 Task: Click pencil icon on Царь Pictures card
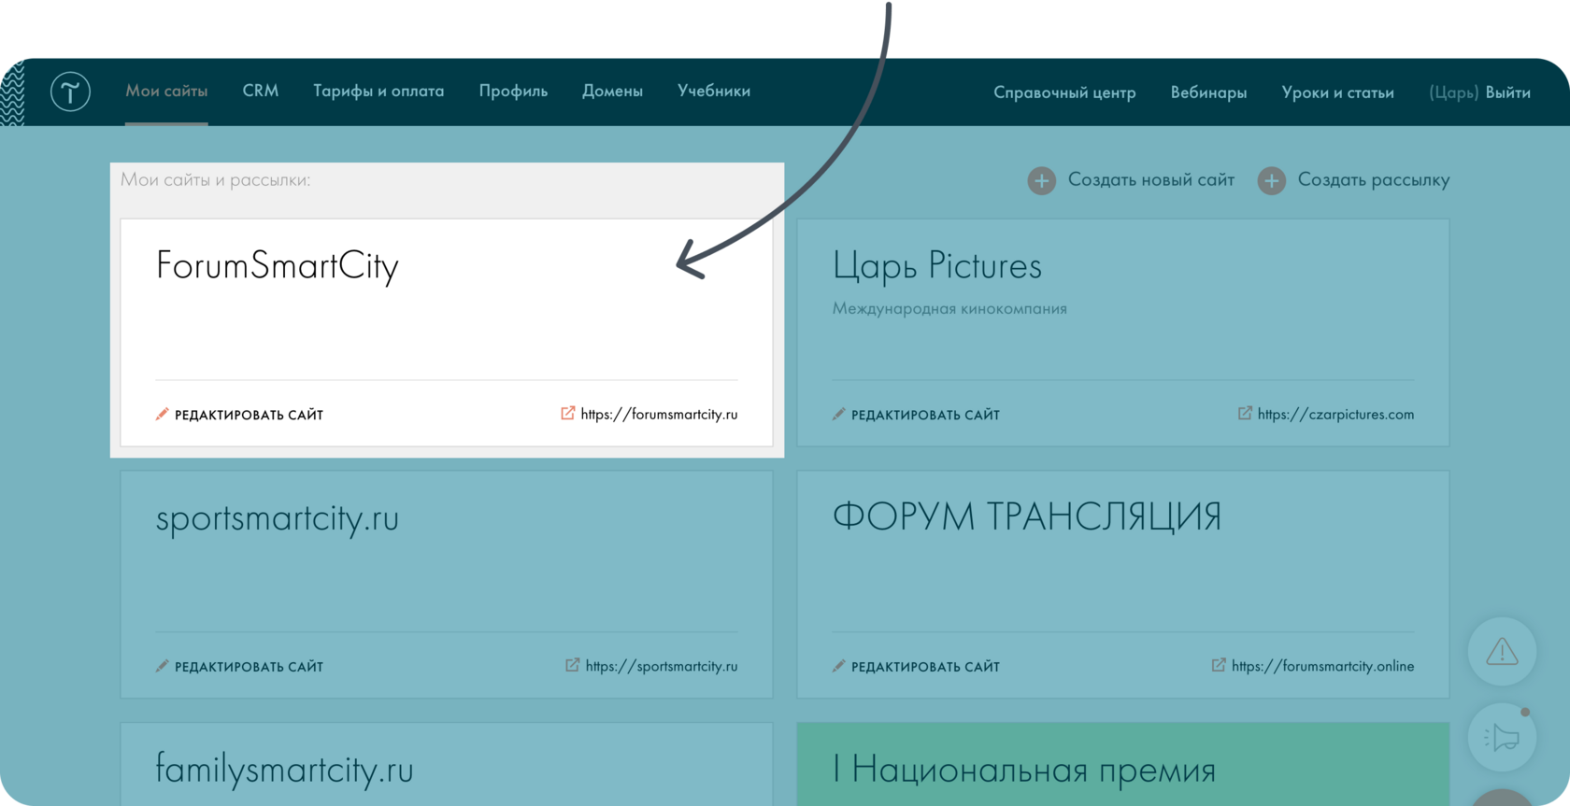point(838,414)
